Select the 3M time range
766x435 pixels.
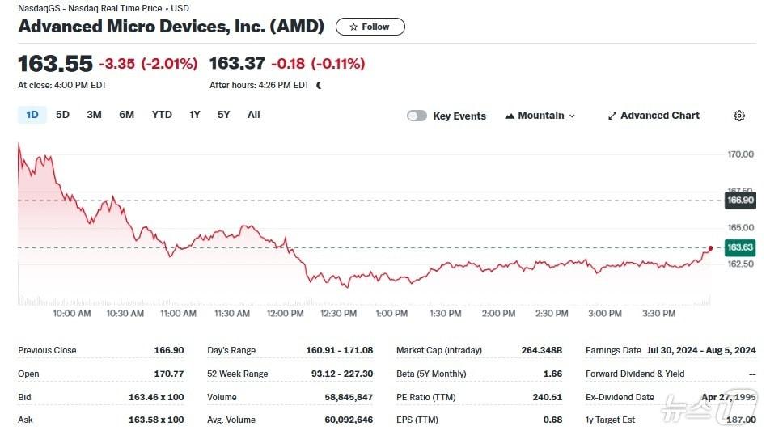(94, 115)
